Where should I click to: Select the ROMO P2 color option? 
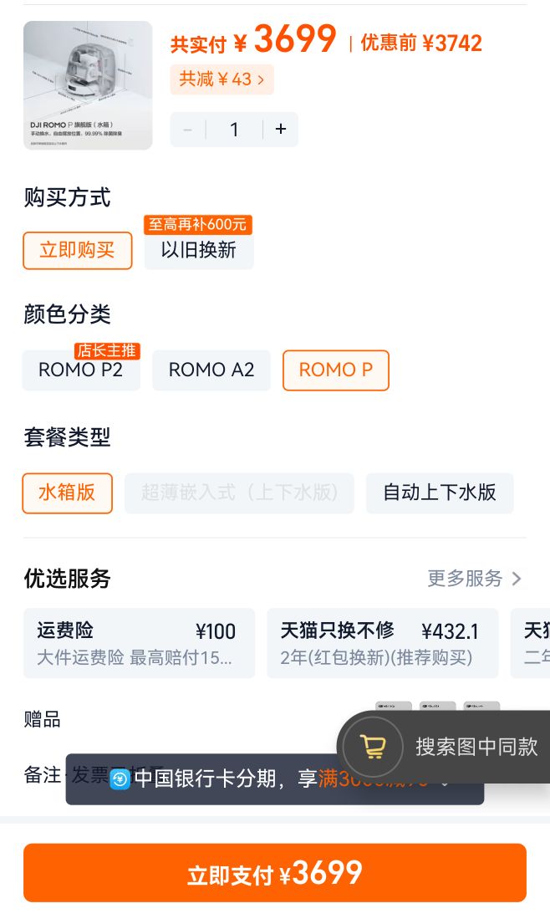[81, 370]
